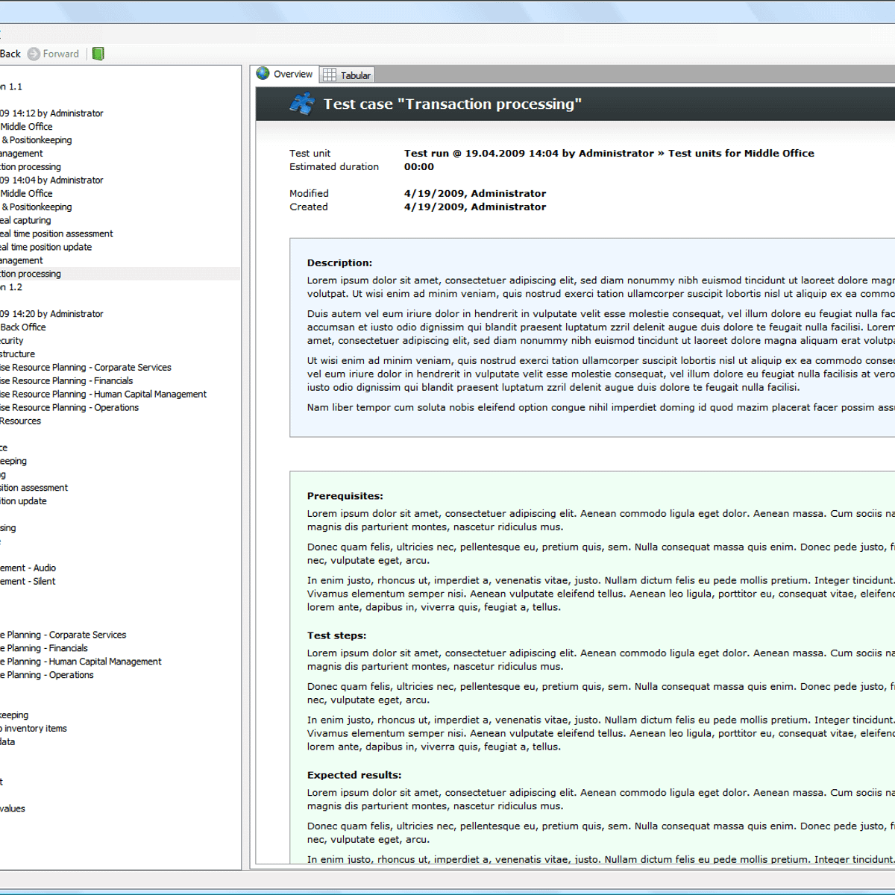Select the 'data' tree row
The width and height of the screenshot is (895, 895).
click(x=7, y=743)
